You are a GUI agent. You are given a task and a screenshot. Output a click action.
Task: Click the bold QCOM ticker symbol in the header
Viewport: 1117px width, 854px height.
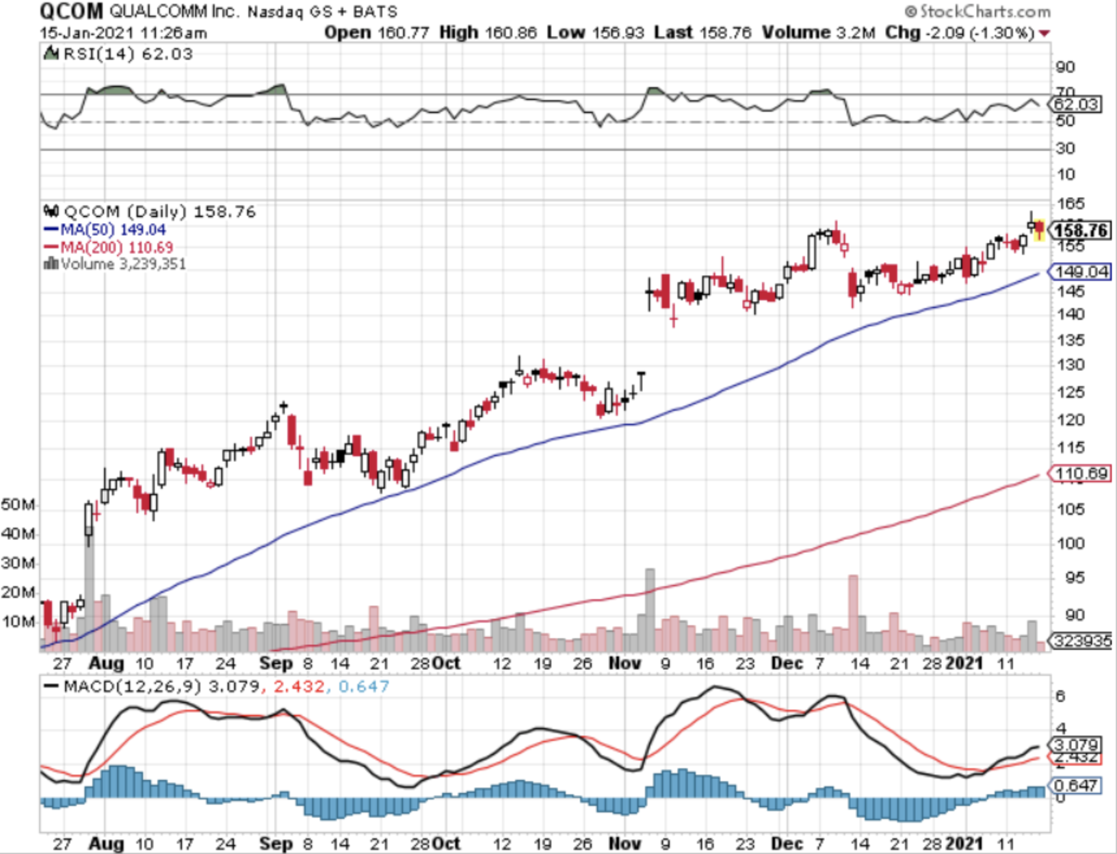pos(72,11)
